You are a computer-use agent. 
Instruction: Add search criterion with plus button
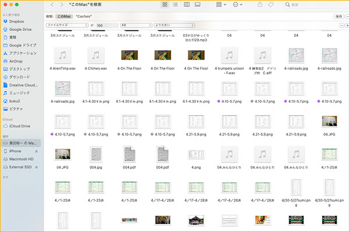(x=347, y=26)
